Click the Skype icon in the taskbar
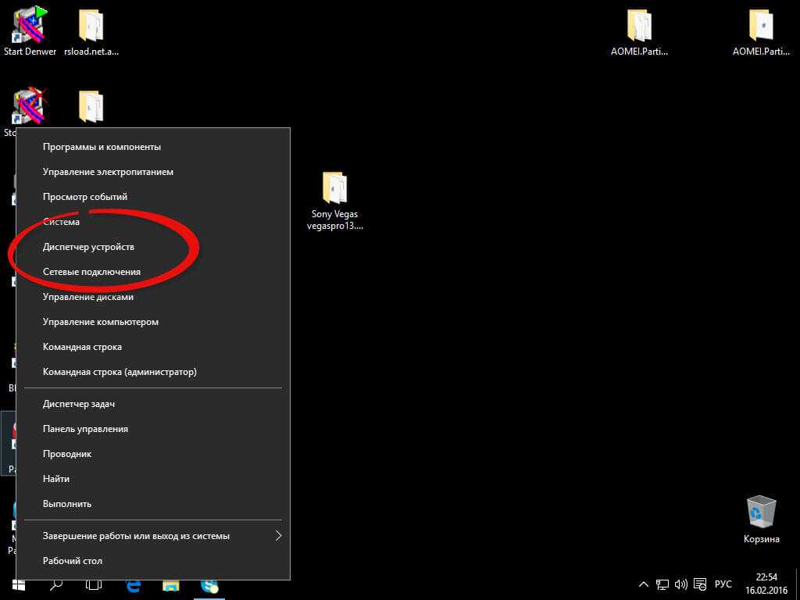 209,584
